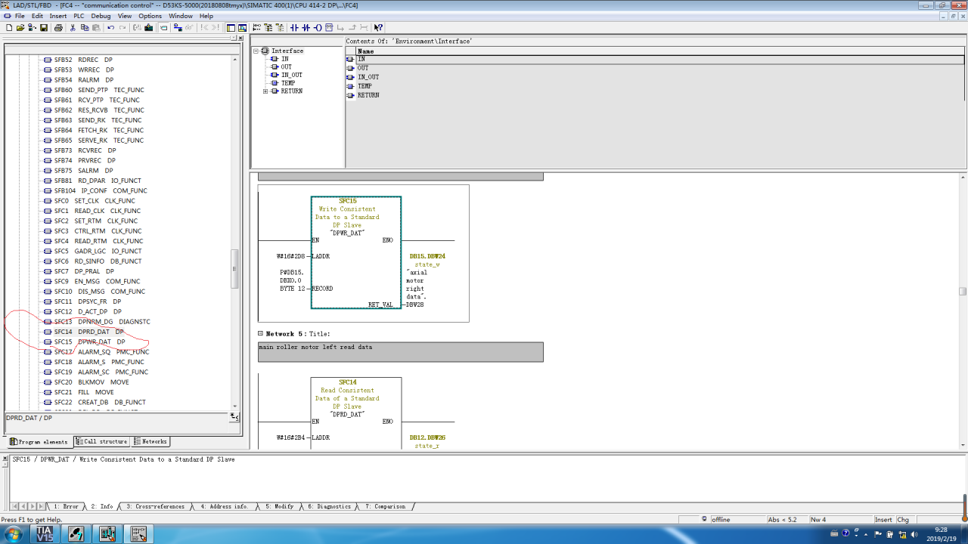
Task: Open the Insert menu
Action: (x=58, y=16)
